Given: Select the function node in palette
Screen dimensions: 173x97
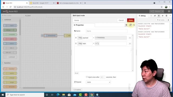Looking at the screenshot, I should click(10, 69).
